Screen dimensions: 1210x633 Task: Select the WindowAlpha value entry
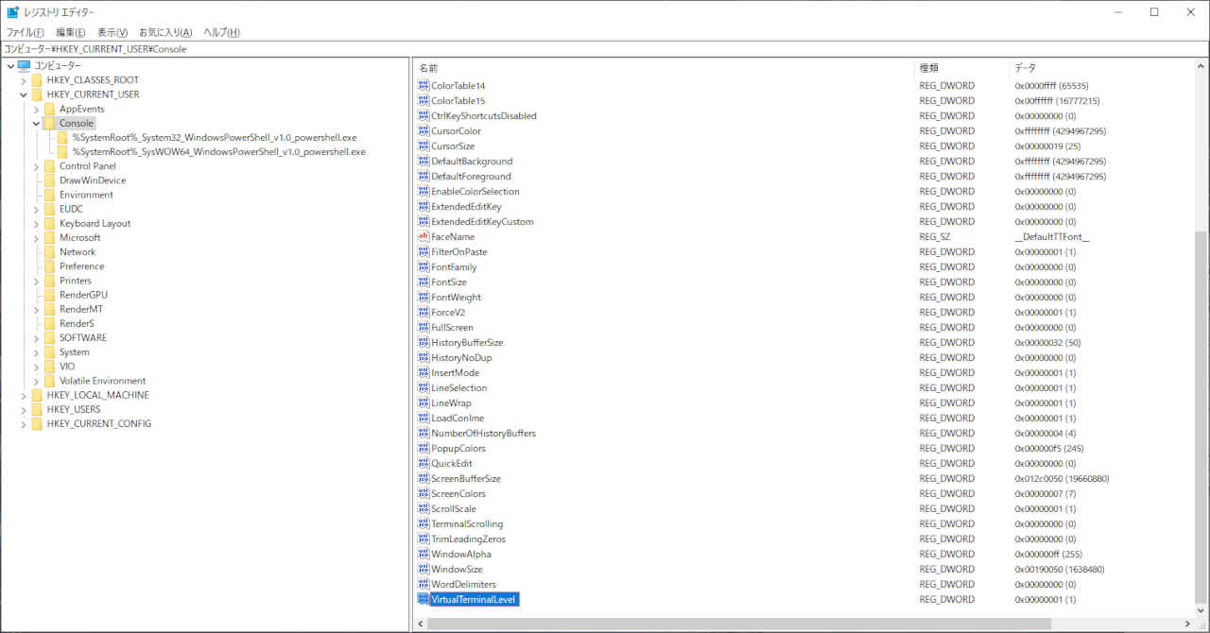(460, 555)
